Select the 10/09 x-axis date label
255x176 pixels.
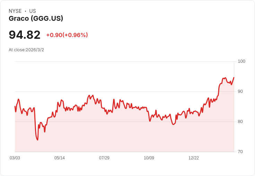click(x=149, y=158)
